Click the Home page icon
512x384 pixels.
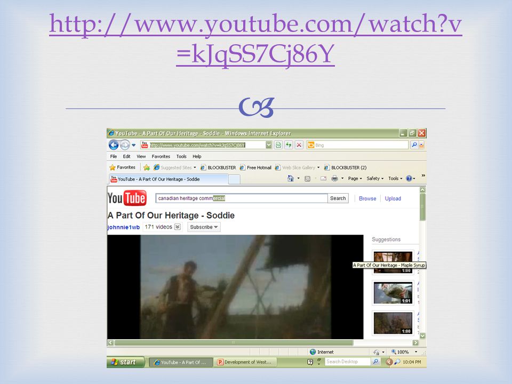click(290, 178)
